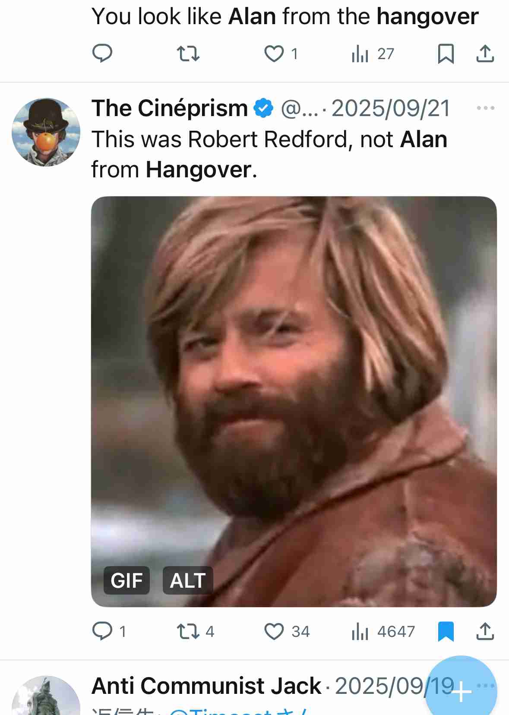Image resolution: width=509 pixels, height=715 pixels.
Task: Share The Cinéprism tweet
Action: pos(485,631)
